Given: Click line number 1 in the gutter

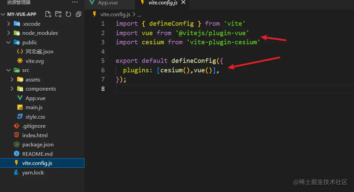Looking at the screenshot, I should [103, 23].
